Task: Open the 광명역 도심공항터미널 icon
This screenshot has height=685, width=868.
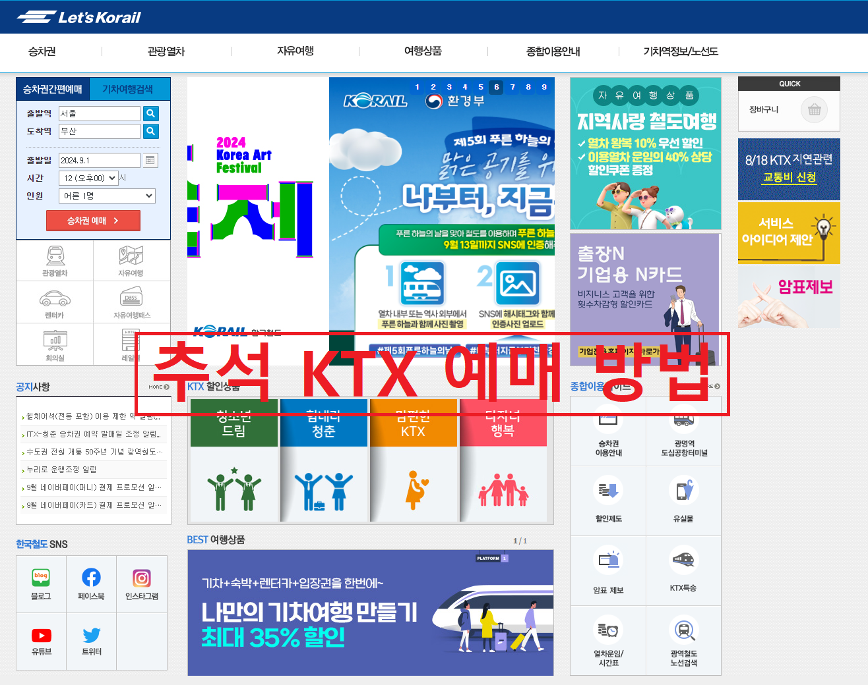Action: coord(683,420)
